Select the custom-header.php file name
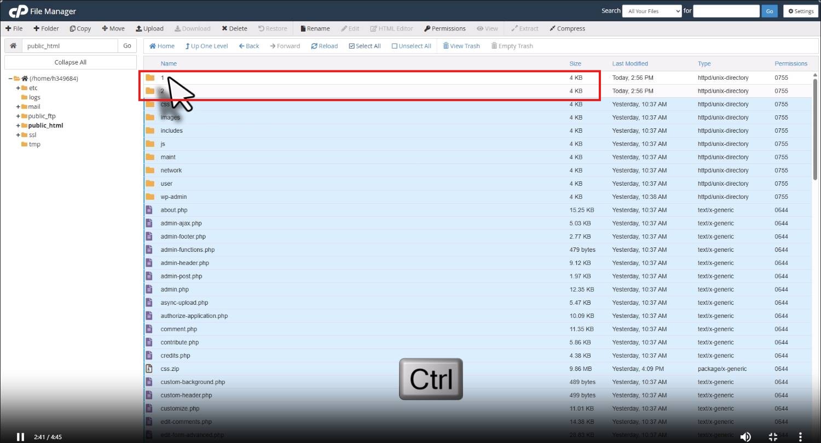Viewport: 821px width, 443px height. click(x=187, y=395)
